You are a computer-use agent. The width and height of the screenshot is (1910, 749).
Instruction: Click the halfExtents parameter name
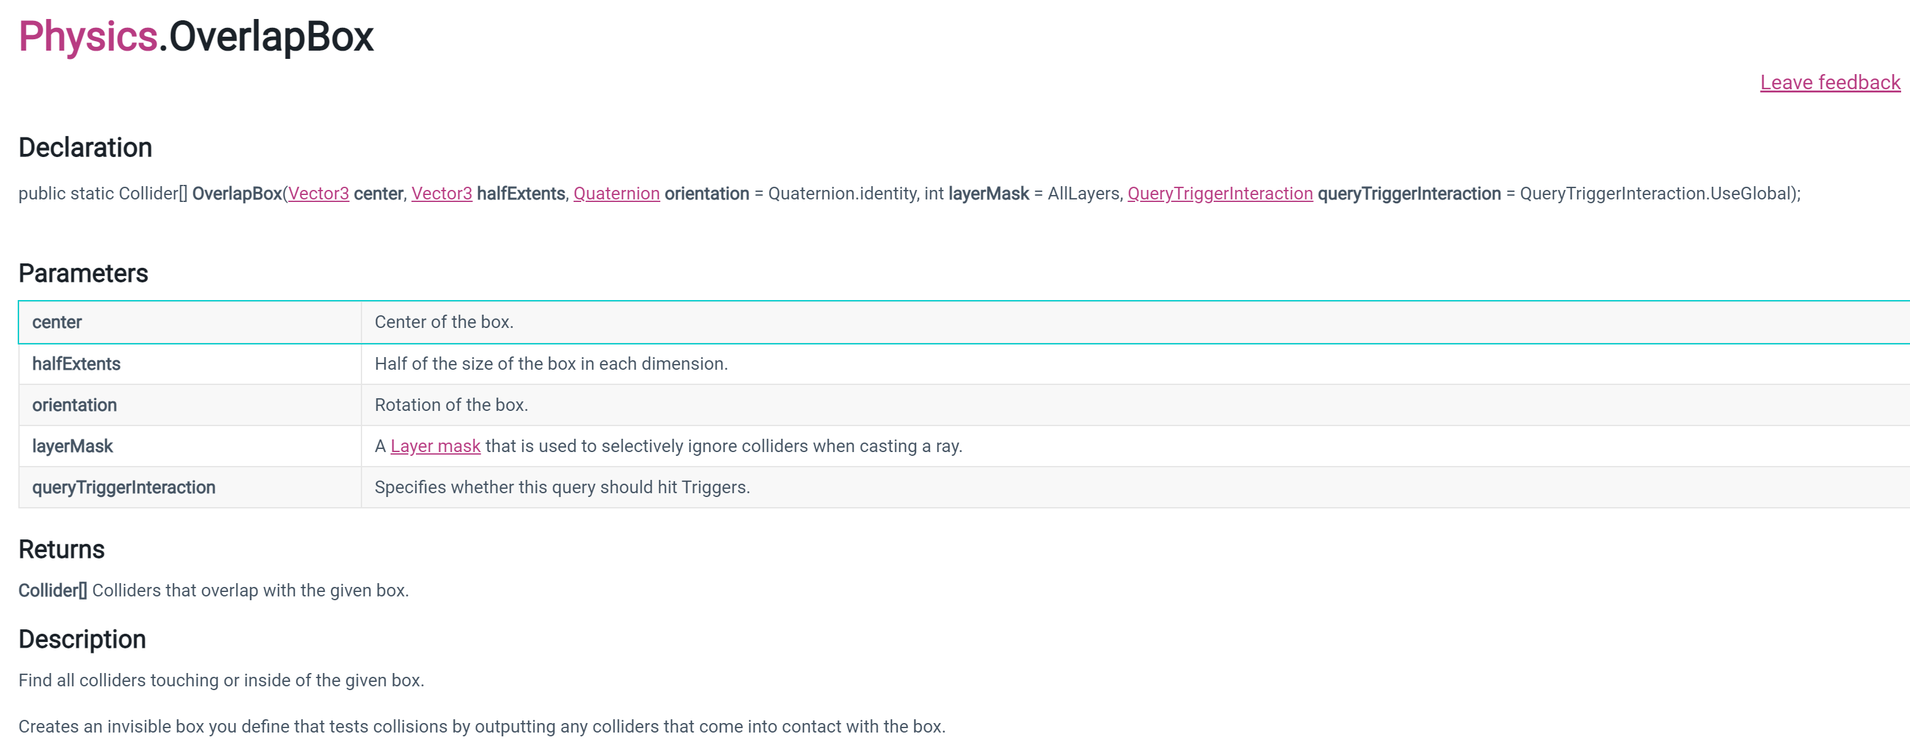(x=75, y=363)
